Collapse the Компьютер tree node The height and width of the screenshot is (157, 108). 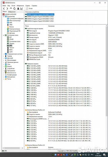(x=3, y=16)
